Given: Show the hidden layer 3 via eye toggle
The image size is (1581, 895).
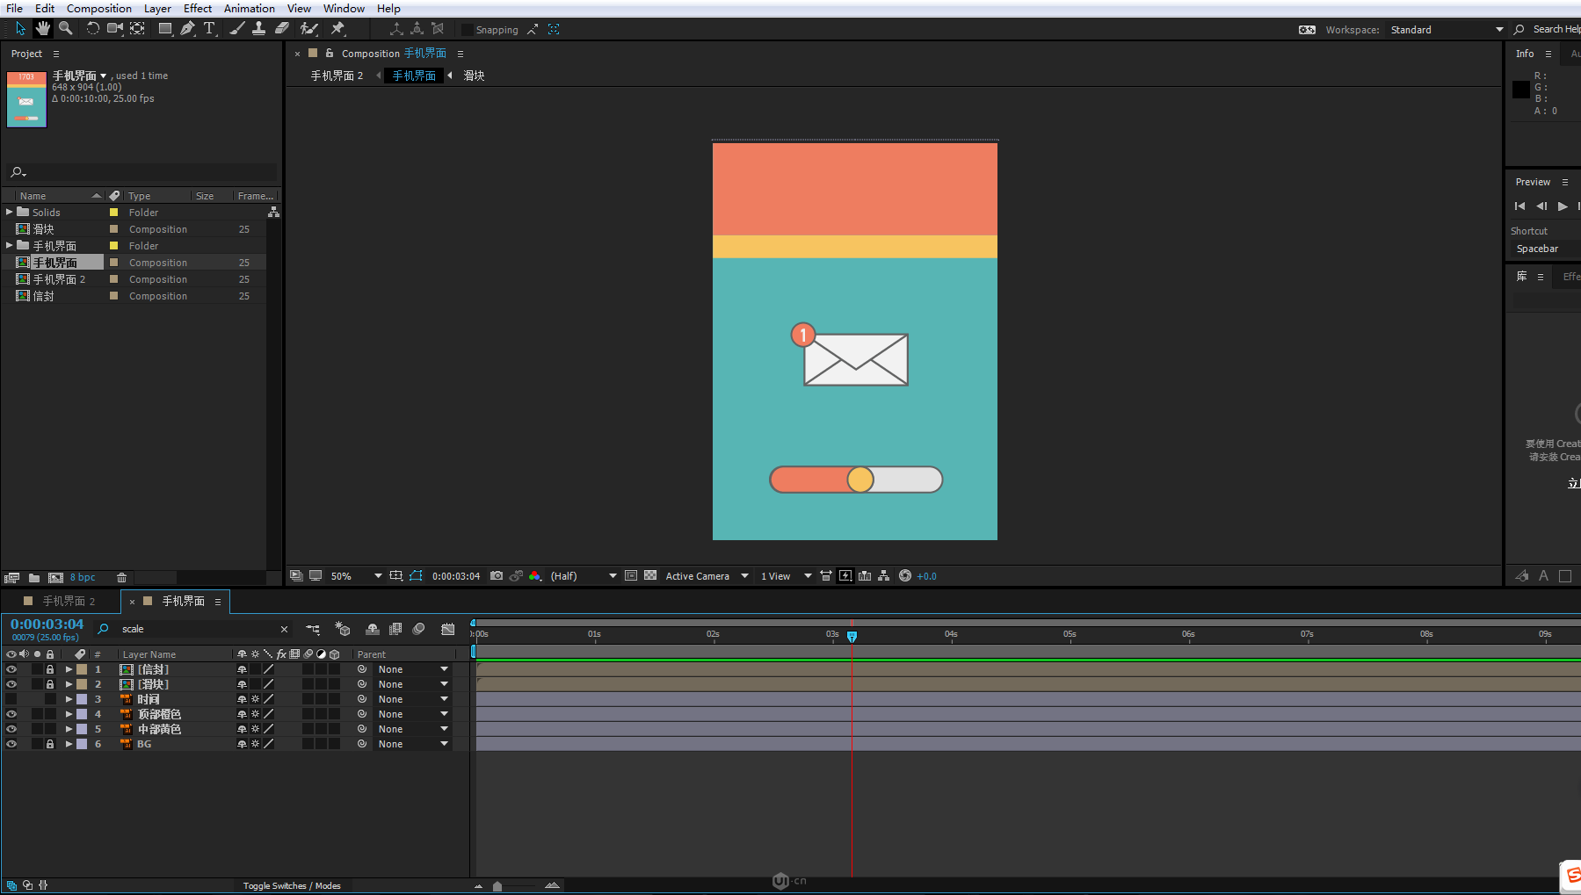Looking at the screenshot, I should pos(11,699).
